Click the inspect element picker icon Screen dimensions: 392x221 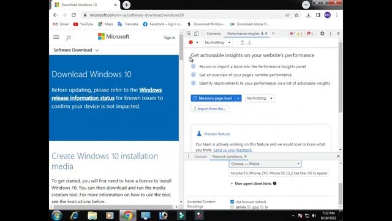(189, 33)
